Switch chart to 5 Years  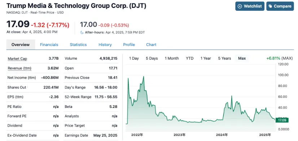(225, 58)
